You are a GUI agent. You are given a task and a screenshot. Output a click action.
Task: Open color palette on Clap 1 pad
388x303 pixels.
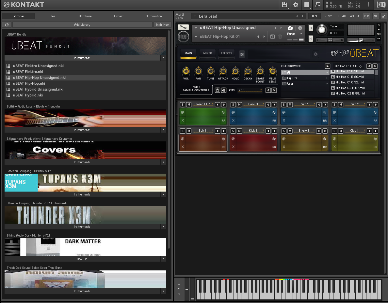point(334,139)
